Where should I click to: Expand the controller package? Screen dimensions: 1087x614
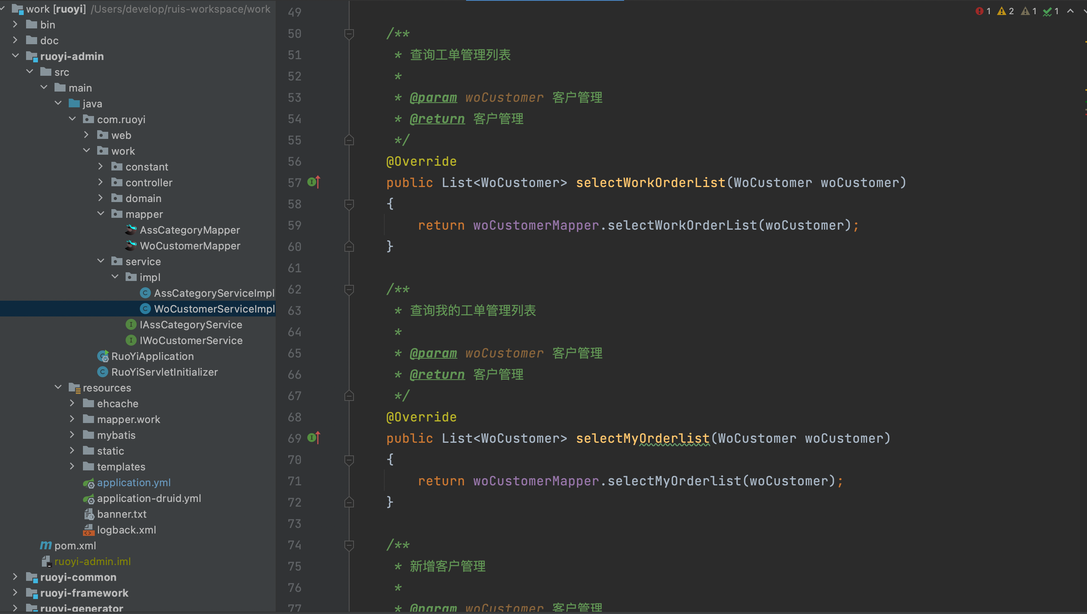[100, 182]
